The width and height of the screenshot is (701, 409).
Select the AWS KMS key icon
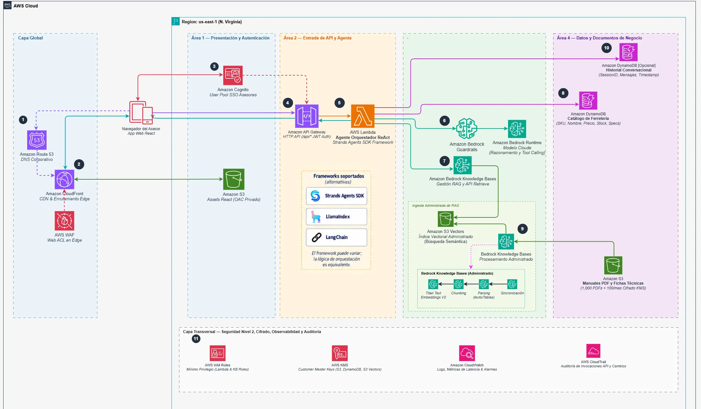(340, 353)
